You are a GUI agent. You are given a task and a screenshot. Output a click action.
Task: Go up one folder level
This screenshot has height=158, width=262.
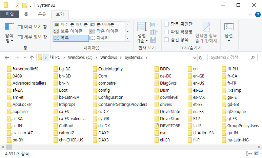click(x=32, y=58)
